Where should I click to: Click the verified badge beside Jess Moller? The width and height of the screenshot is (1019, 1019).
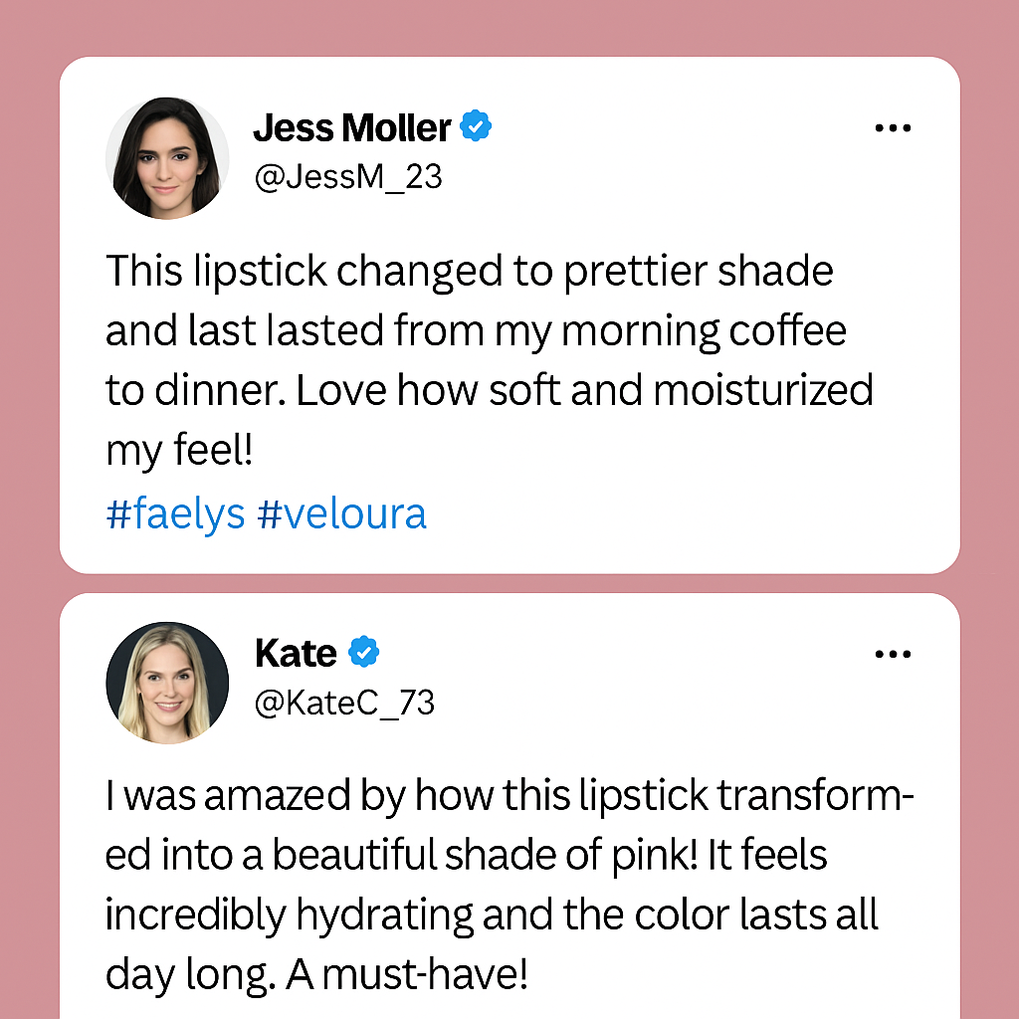(x=477, y=127)
